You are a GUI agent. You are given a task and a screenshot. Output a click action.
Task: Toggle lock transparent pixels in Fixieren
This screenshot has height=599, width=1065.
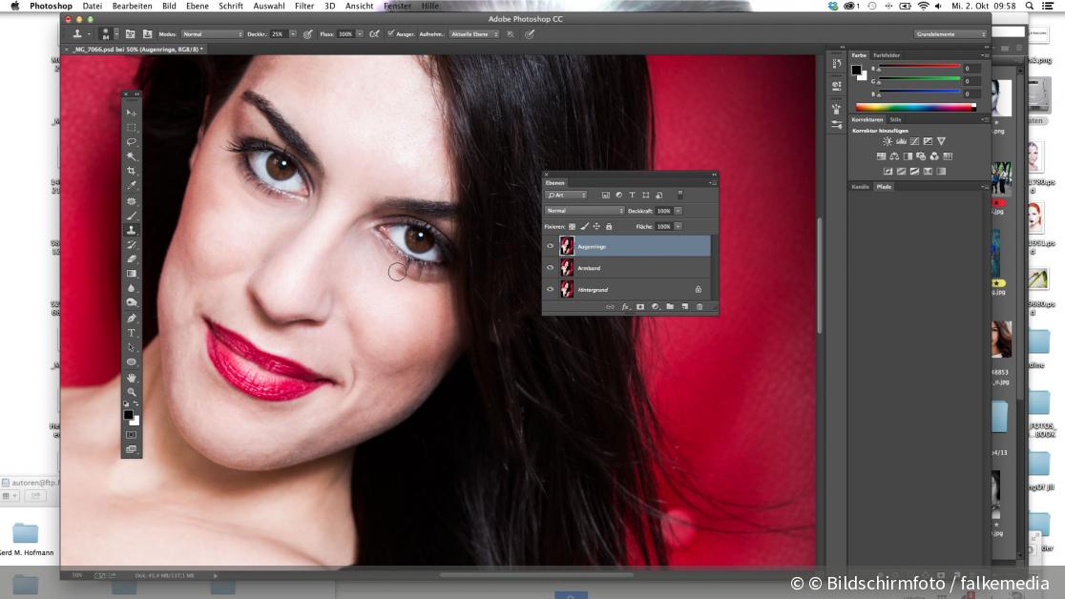(x=572, y=226)
